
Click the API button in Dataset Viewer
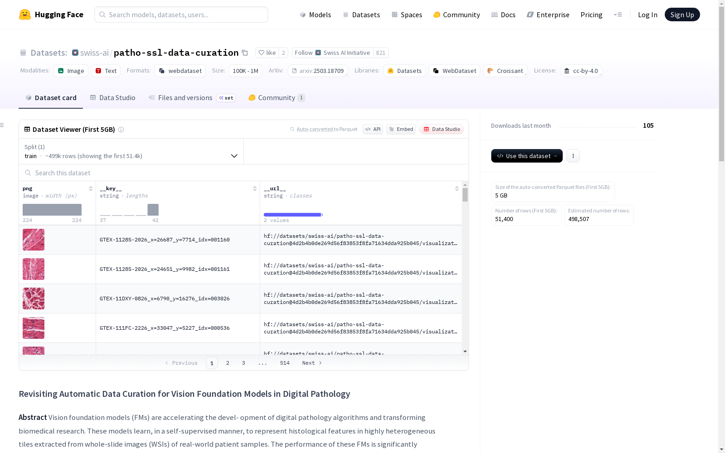pyautogui.click(x=373, y=129)
